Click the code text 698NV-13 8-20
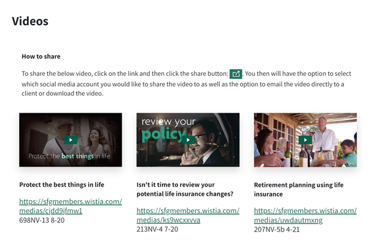This screenshot has width=371, height=245. pos(42,221)
